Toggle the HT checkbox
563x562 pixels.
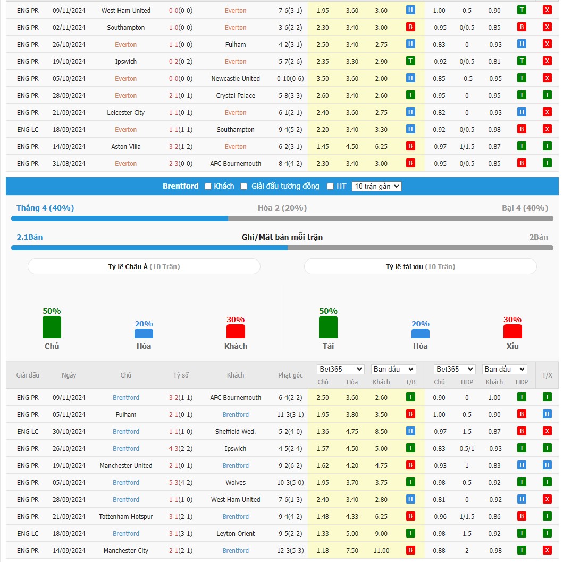click(x=330, y=187)
